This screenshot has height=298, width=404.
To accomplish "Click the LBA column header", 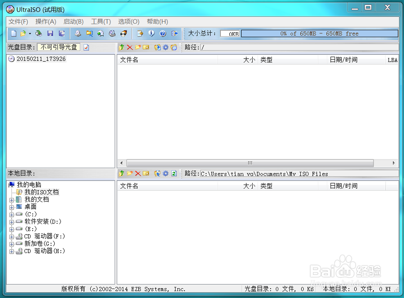I will coord(392,60).
